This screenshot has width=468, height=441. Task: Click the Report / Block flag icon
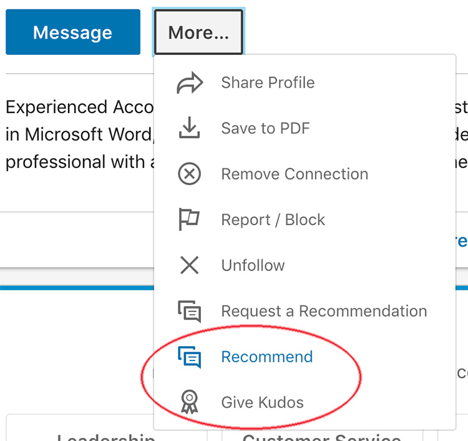189,219
